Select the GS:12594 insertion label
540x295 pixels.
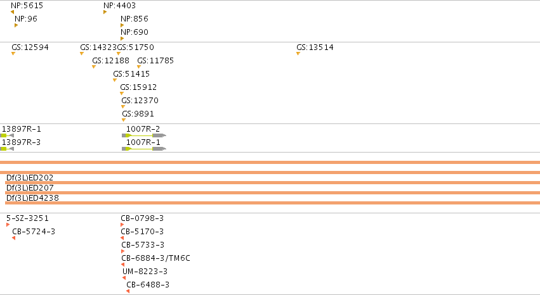point(30,47)
